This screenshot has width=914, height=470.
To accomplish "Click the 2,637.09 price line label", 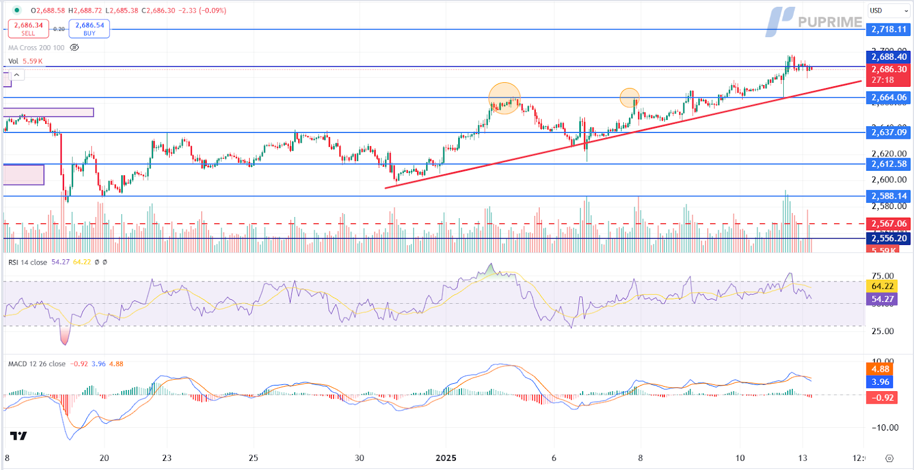I will pyautogui.click(x=888, y=132).
